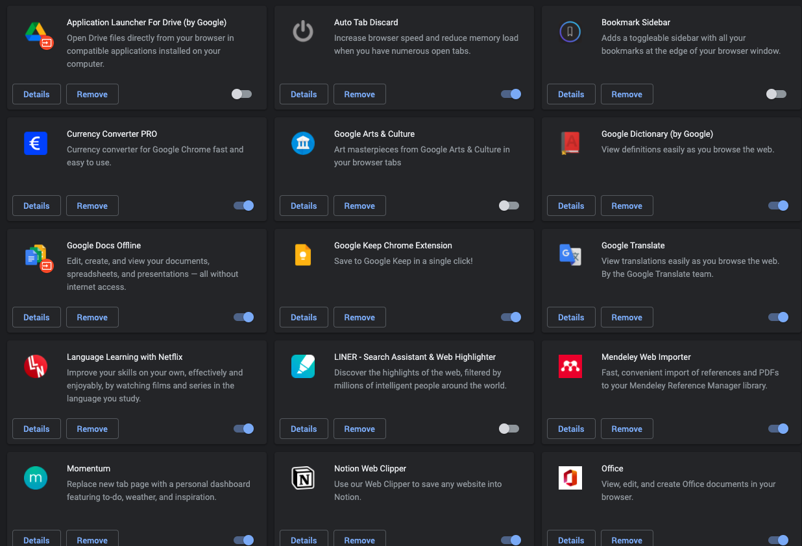Enable Application Launcher For Drive extension
802x546 pixels.
[x=241, y=94]
